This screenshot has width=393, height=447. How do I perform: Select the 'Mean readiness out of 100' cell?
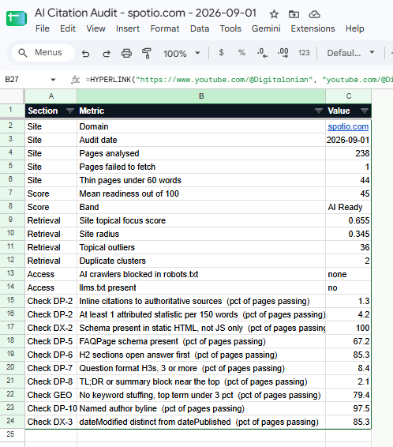(x=201, y=193)
